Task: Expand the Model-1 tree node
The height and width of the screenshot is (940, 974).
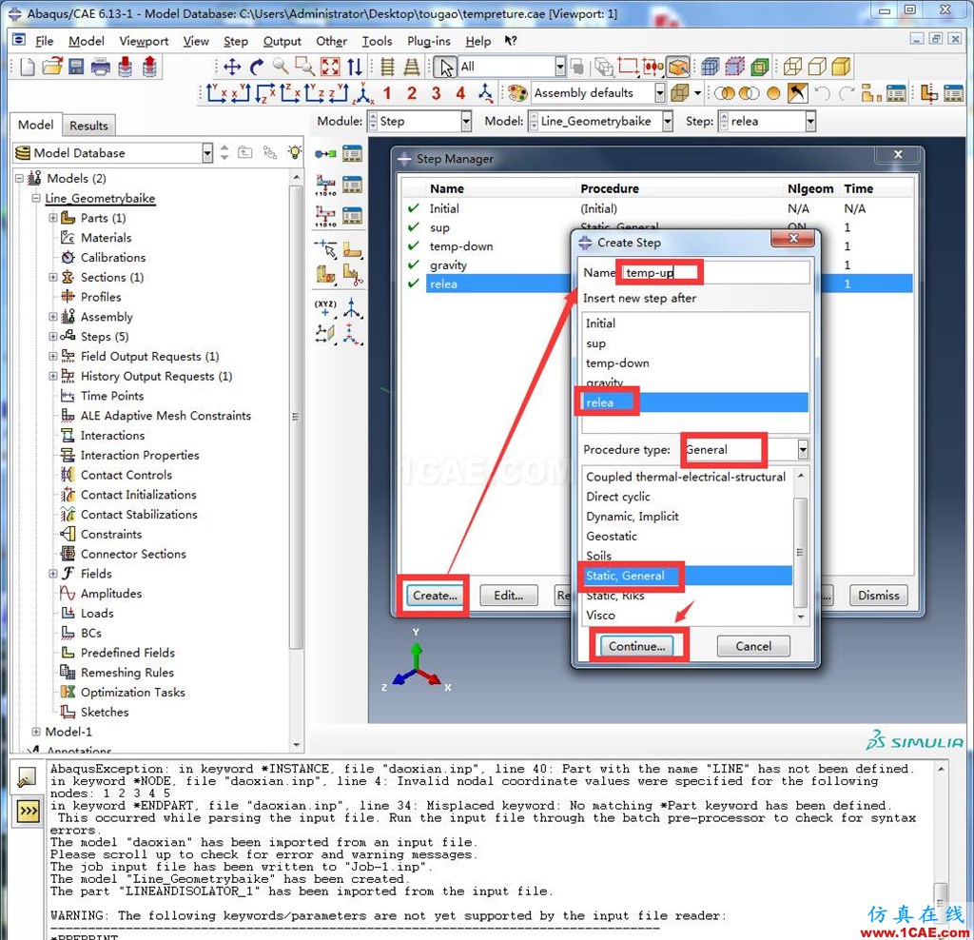Action: [x=36, y=732]
